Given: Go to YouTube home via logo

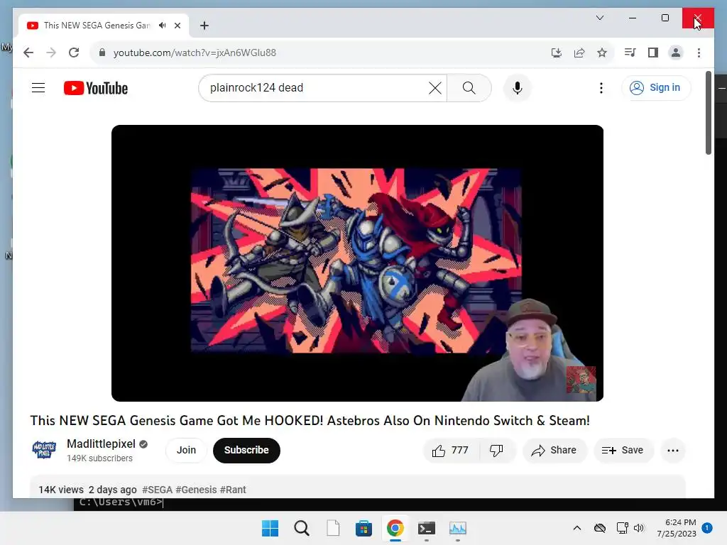Looking at the screenshot, I should [x=96, y=88].
